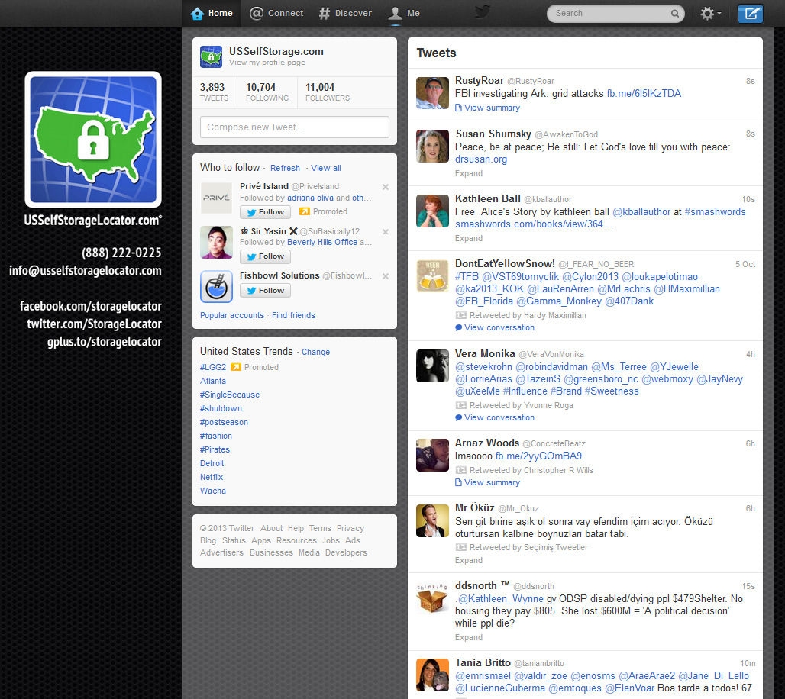Click the Fishbowl Solutions logo icon

[216, 287]
